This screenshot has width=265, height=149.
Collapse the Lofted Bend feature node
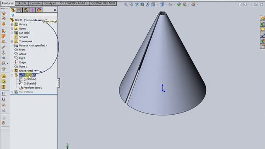point(12,75)
